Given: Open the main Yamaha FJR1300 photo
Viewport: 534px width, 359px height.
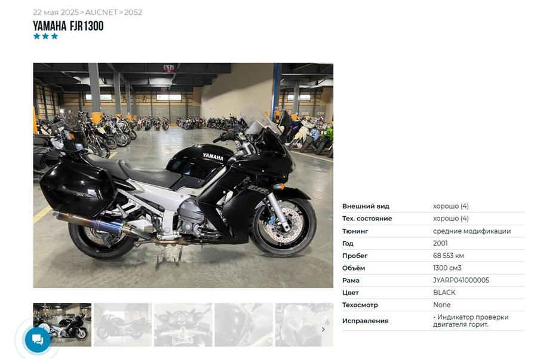Looking at the screenshot, I should click(x=183, y=175).
